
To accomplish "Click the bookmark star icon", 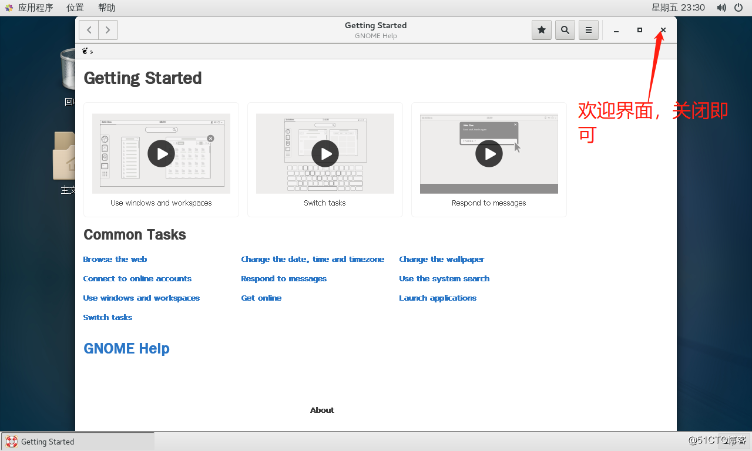I will tap(542, 30).
